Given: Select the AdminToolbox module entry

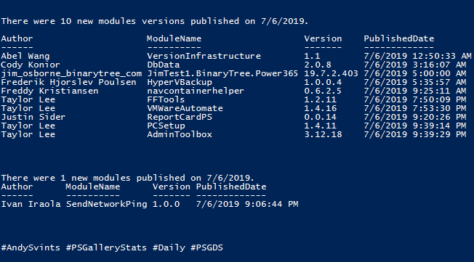Looking at the screenshot, I should 180,134.
